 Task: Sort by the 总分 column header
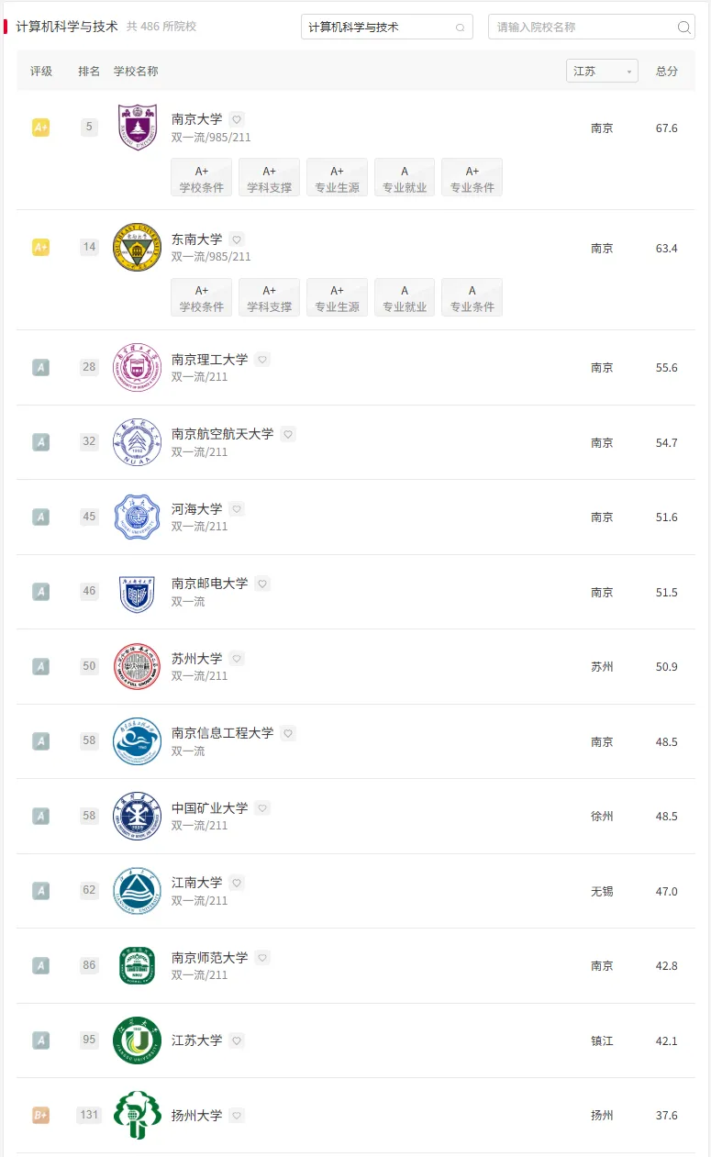click(x=667, y=72)
